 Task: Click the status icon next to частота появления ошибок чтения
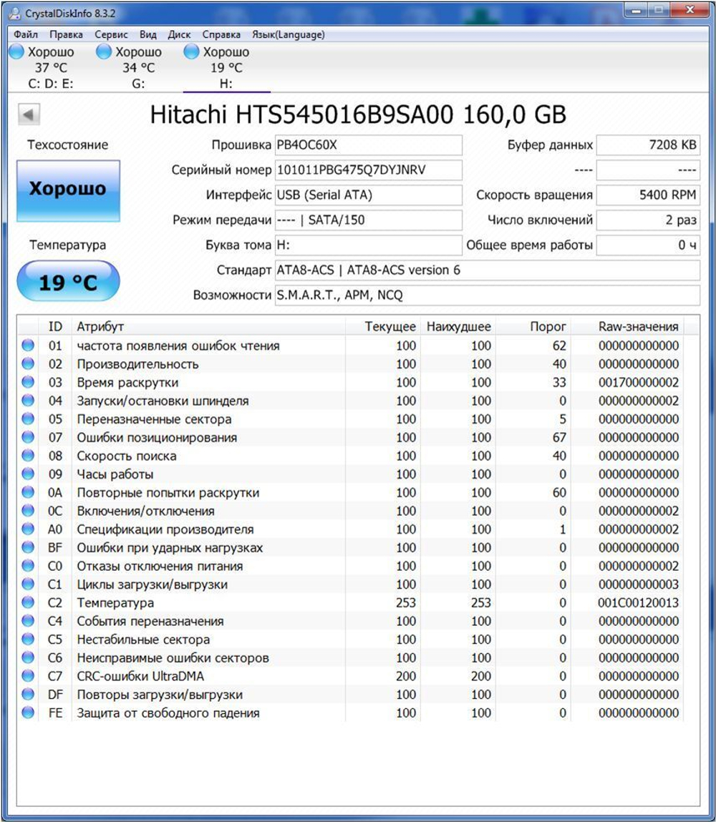(x=26, y=345)
